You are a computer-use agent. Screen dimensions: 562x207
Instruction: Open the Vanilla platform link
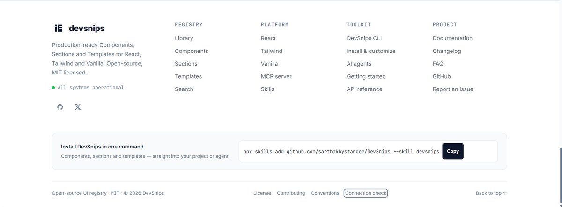270,64
